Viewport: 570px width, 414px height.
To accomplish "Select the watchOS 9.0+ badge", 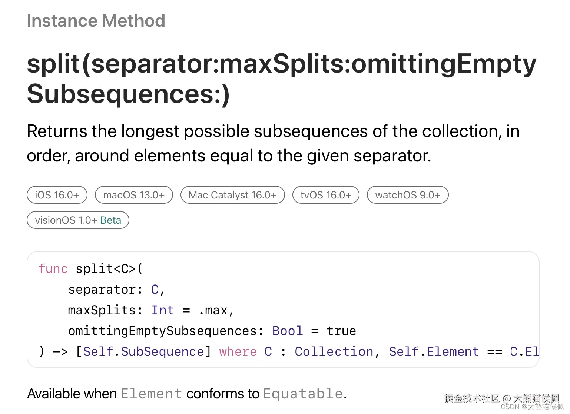I will coord(408,195).
